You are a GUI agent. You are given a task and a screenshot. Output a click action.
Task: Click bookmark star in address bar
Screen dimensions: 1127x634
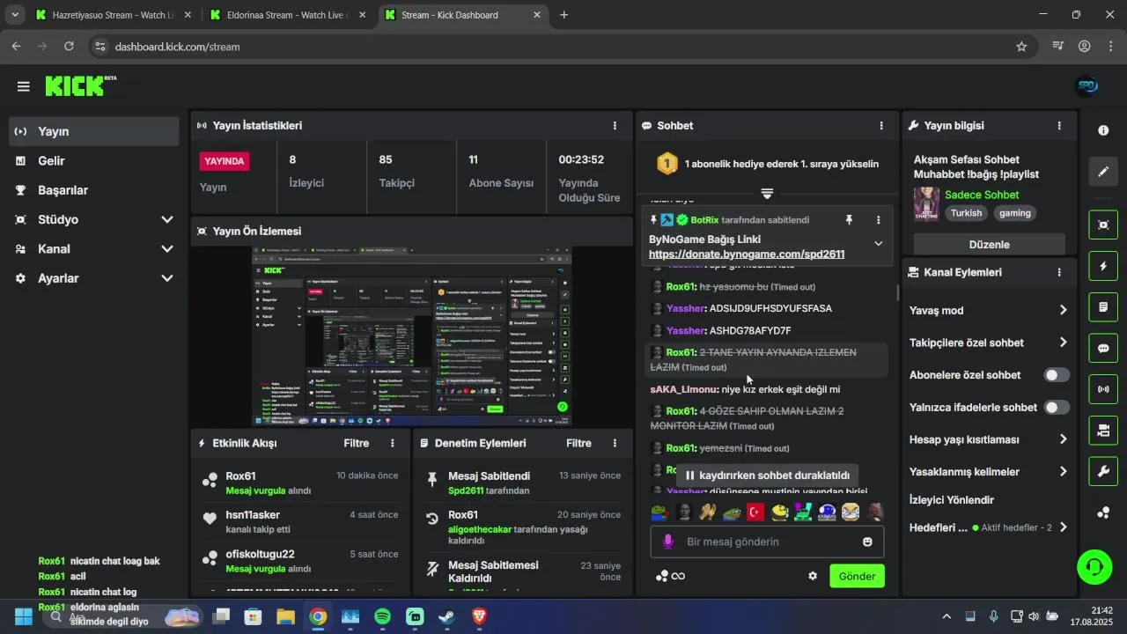[1021, 47]
